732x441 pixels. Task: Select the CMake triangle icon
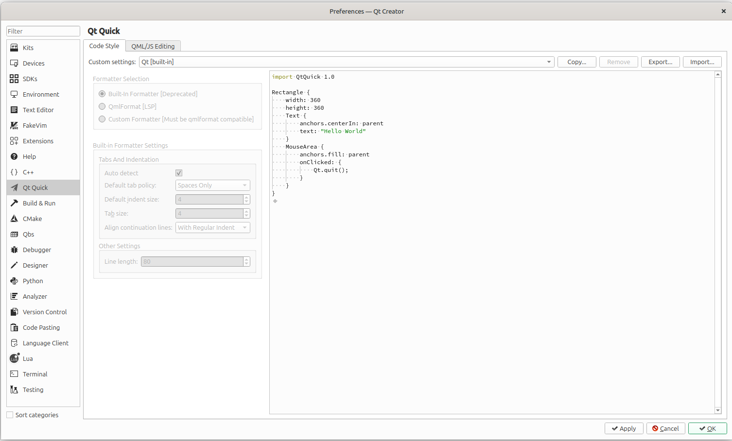[x=14, y=219]
